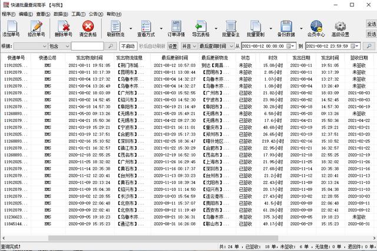
Task: Open the 会员中心 member center
Action: pyautogui.click(x=316, y=28)
